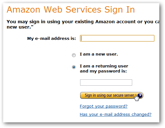Viewport: 165px width, 128px height.
Task: Select the empty password field below returning user
Action: click(x=106, y=83)
